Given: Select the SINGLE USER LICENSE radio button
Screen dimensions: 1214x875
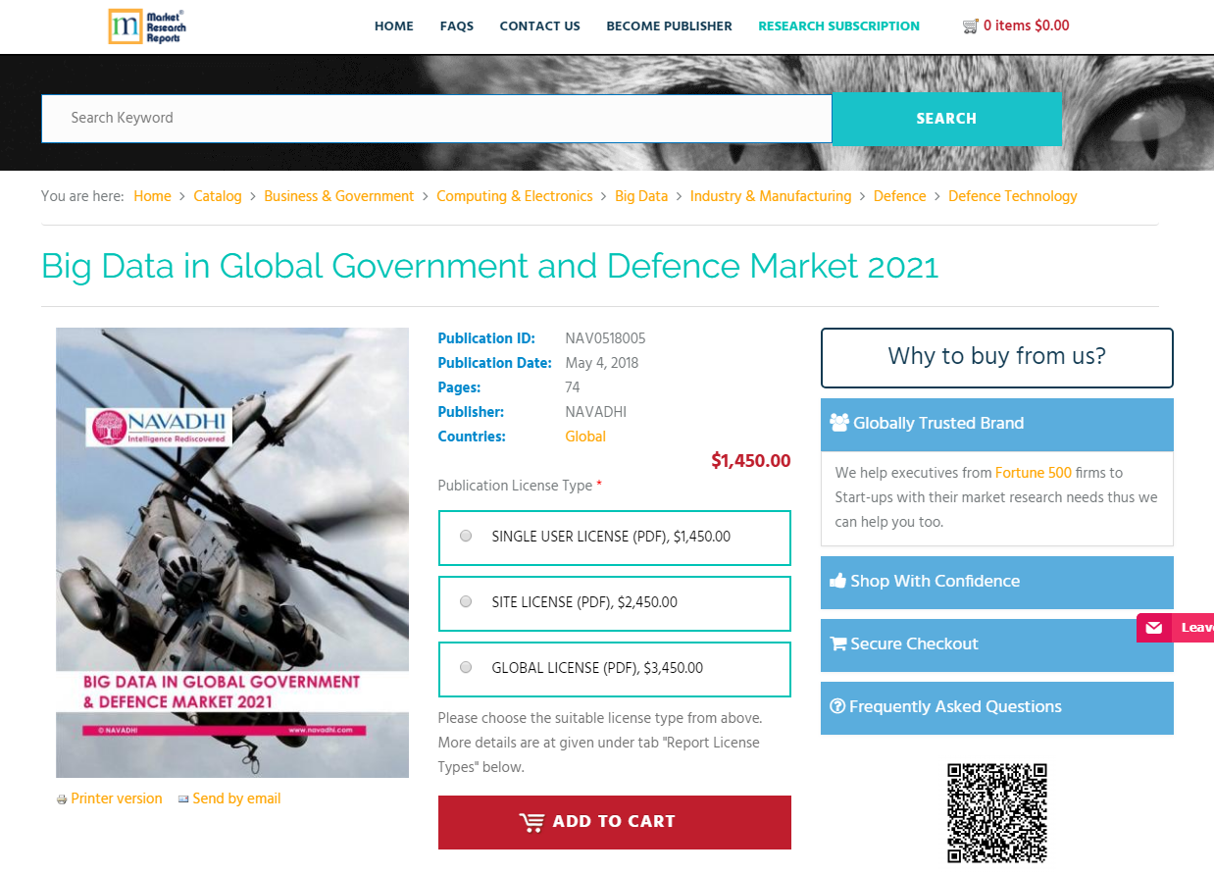Looking at the screenshot, I should point(466,536).
